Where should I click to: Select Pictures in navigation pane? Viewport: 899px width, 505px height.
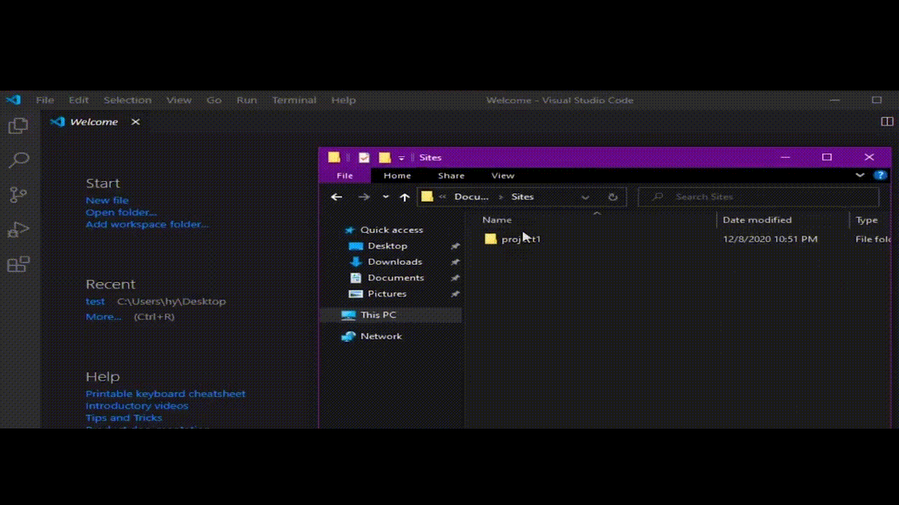click(387, 294)
